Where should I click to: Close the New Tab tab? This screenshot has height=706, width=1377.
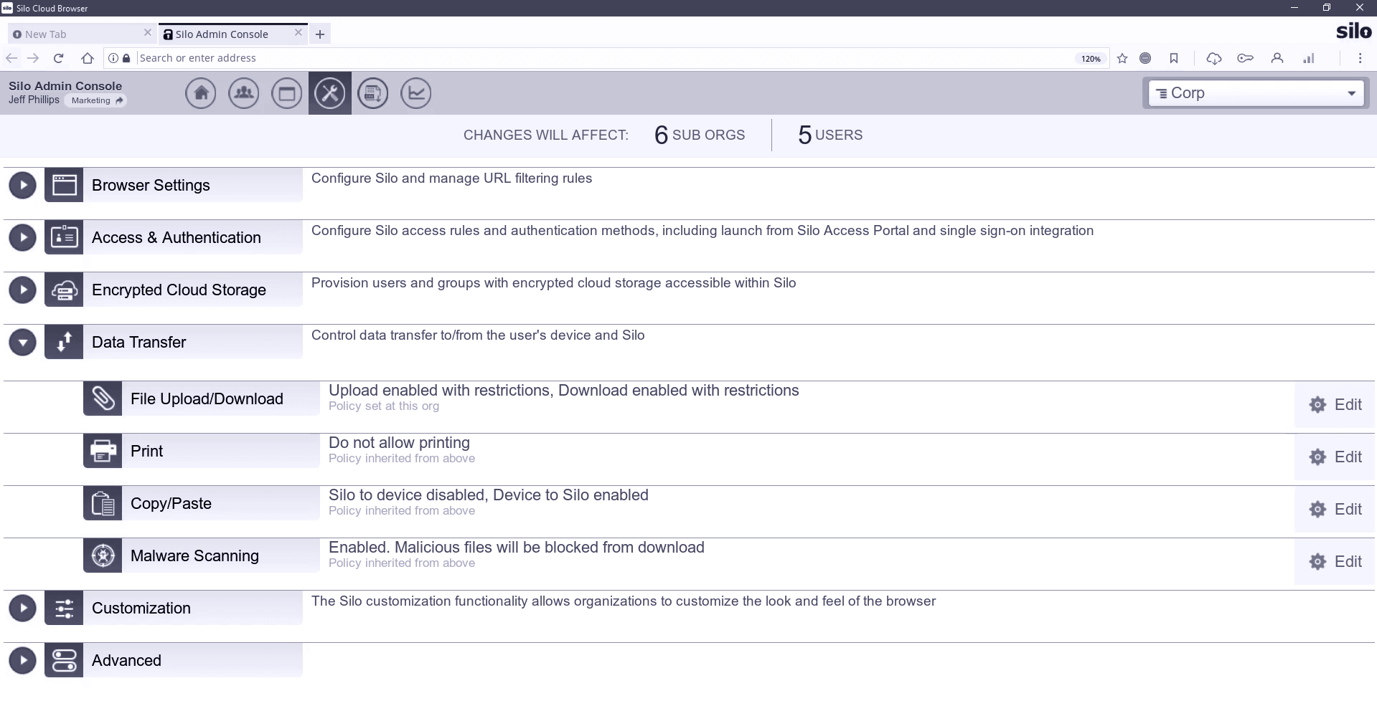click(147, 33)
